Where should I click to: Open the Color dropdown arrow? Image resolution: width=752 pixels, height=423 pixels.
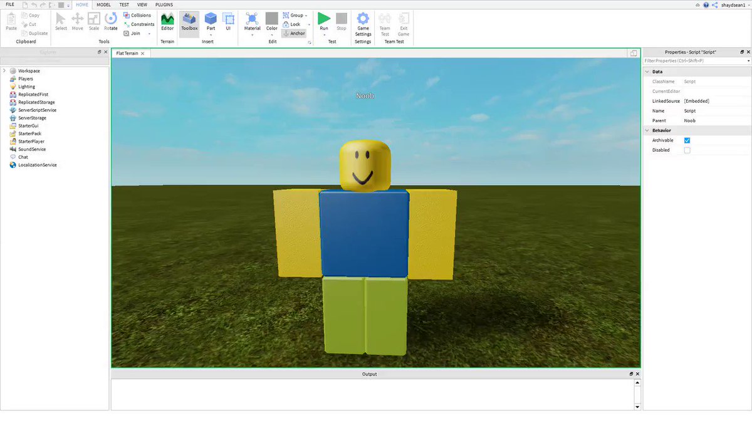pos(271,34)
